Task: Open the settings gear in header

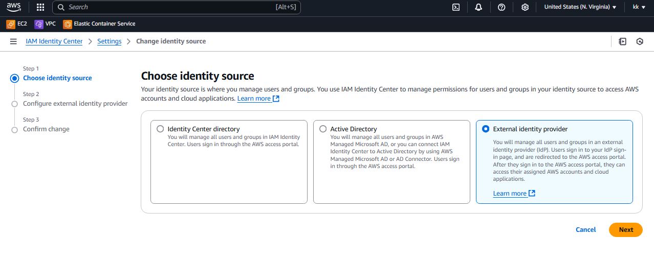Action: tap(525, 7)
